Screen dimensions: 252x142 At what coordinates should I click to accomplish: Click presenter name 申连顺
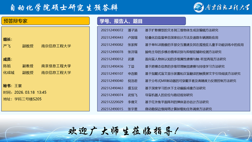(x=133, y=74)
